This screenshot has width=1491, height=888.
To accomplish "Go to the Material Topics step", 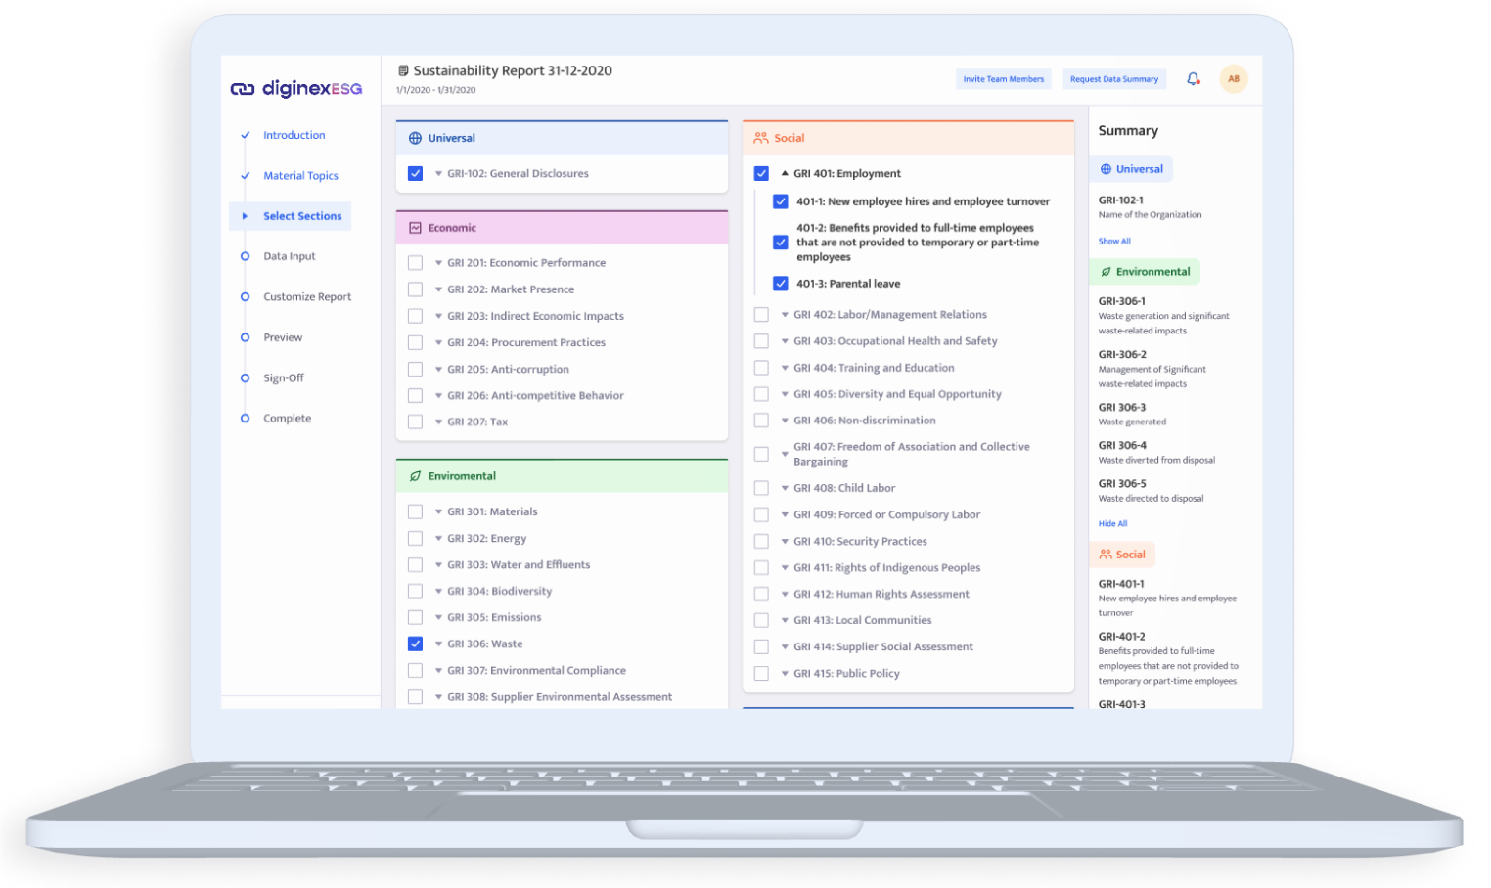I will (x=300, y=176).
